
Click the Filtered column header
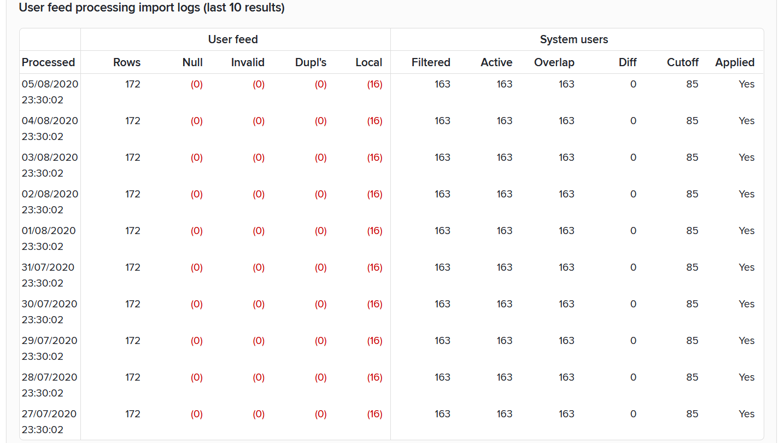point(431,62)
